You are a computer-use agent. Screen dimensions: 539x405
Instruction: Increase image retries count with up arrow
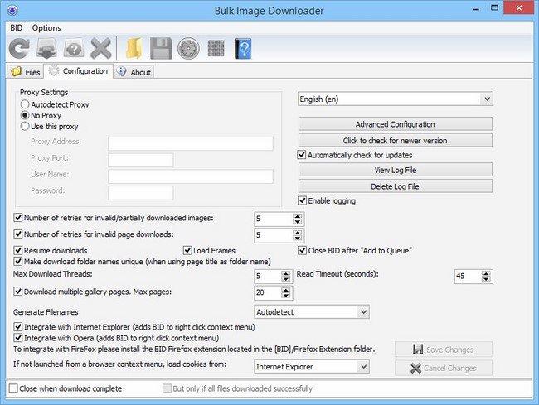(298, 216)
